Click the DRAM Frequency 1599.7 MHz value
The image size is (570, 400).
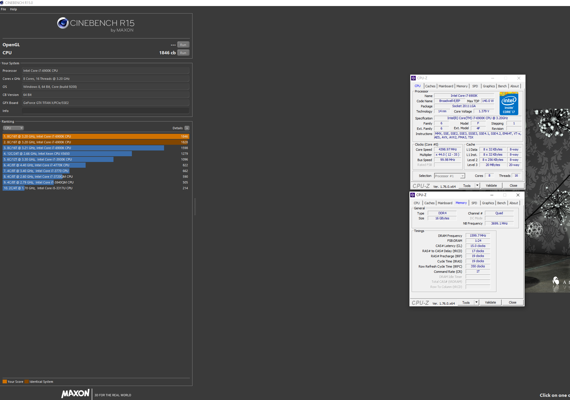pyautogui.click(x=478, y=236)
